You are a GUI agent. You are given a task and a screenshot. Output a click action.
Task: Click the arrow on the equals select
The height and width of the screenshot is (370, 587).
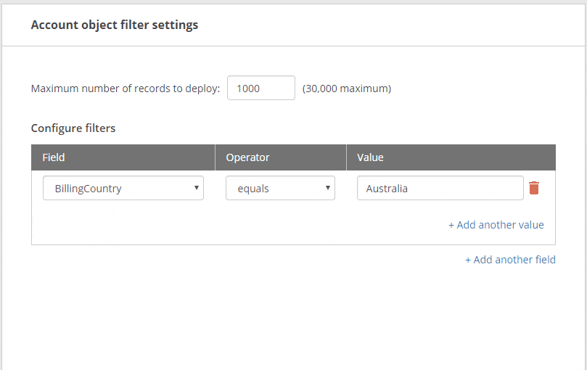coord(327,188)
